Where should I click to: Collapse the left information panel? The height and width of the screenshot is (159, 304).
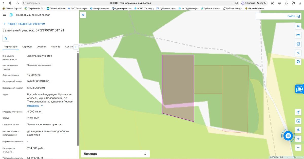point(83,15)
